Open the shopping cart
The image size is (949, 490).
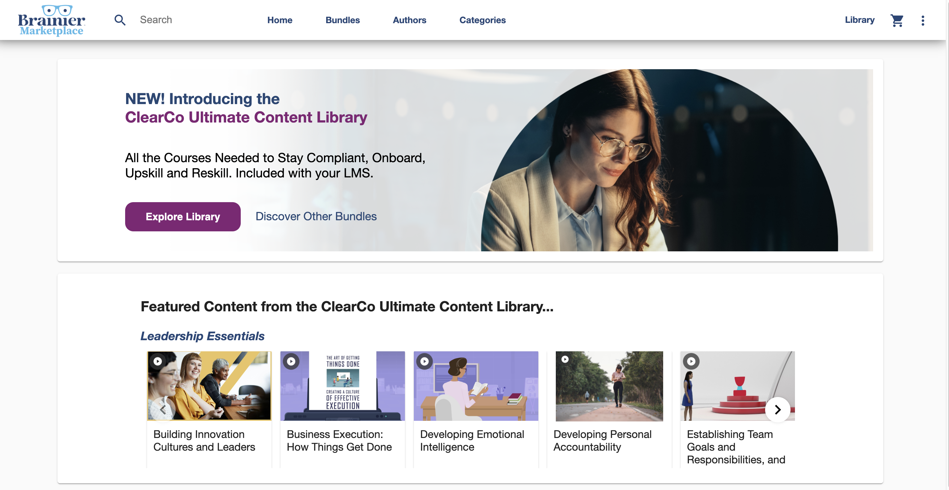[x=897, y=20]
